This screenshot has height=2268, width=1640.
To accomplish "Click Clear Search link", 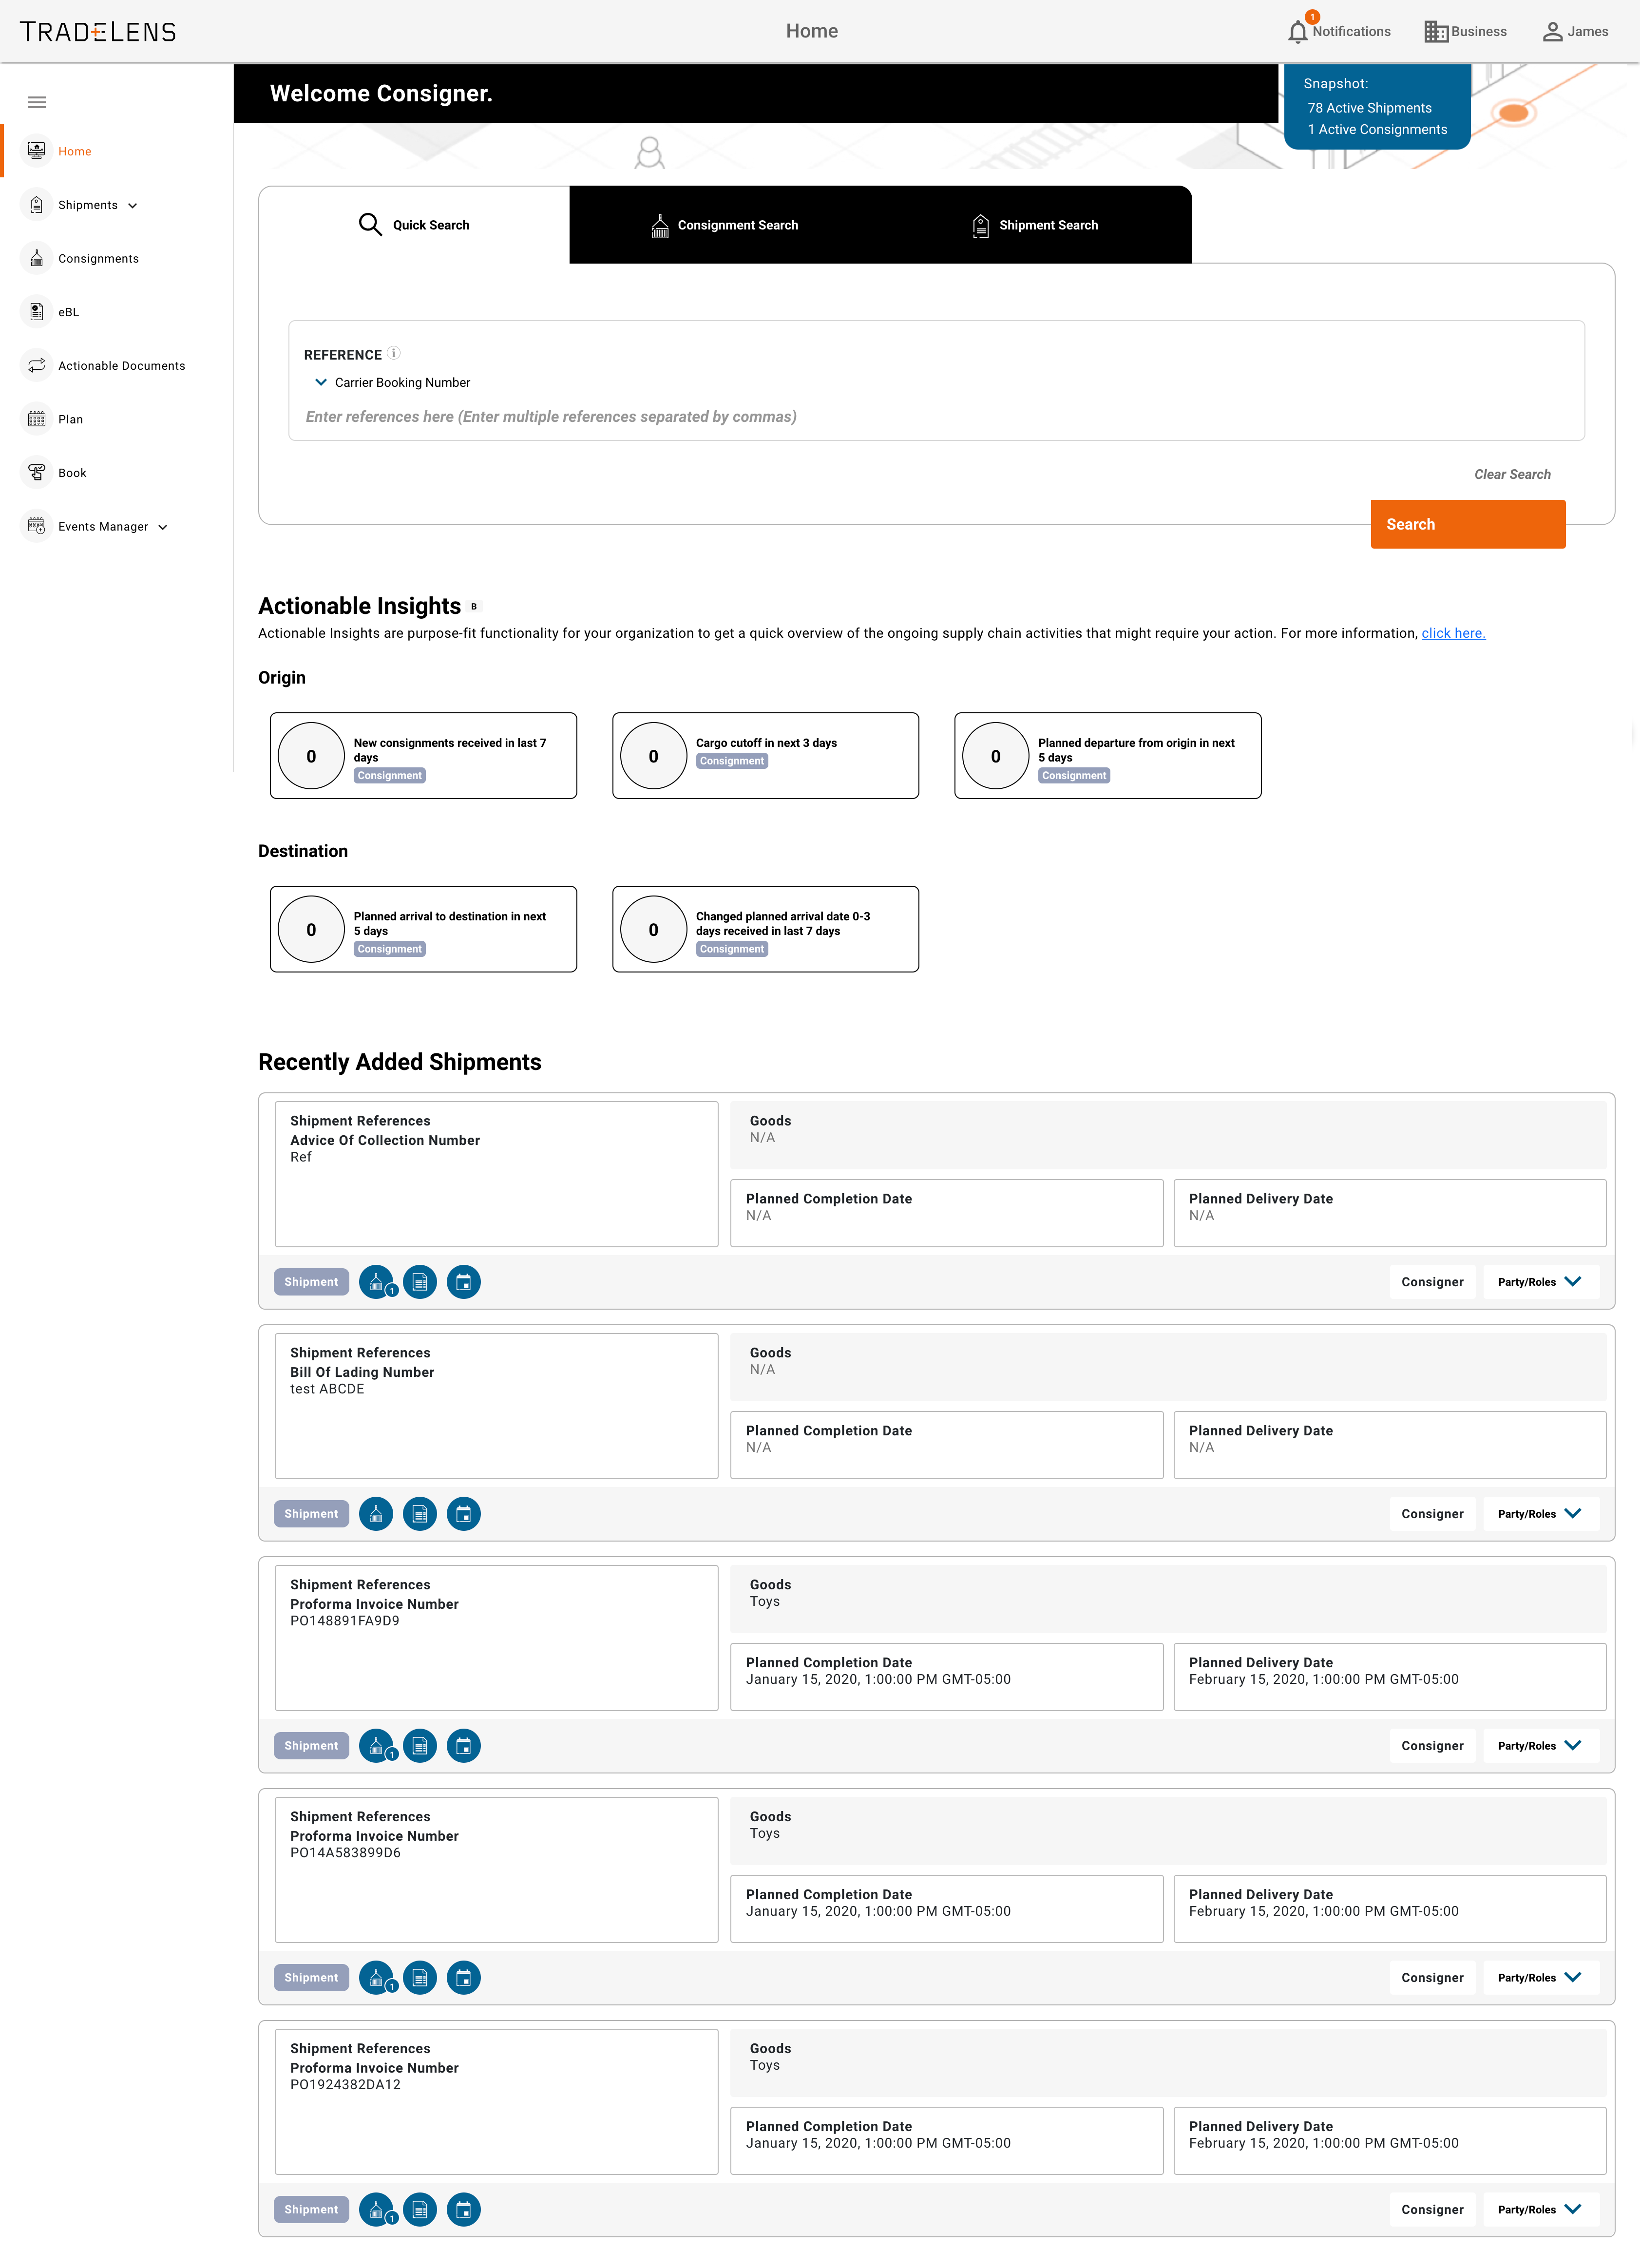I will (x=1512, y=474).
